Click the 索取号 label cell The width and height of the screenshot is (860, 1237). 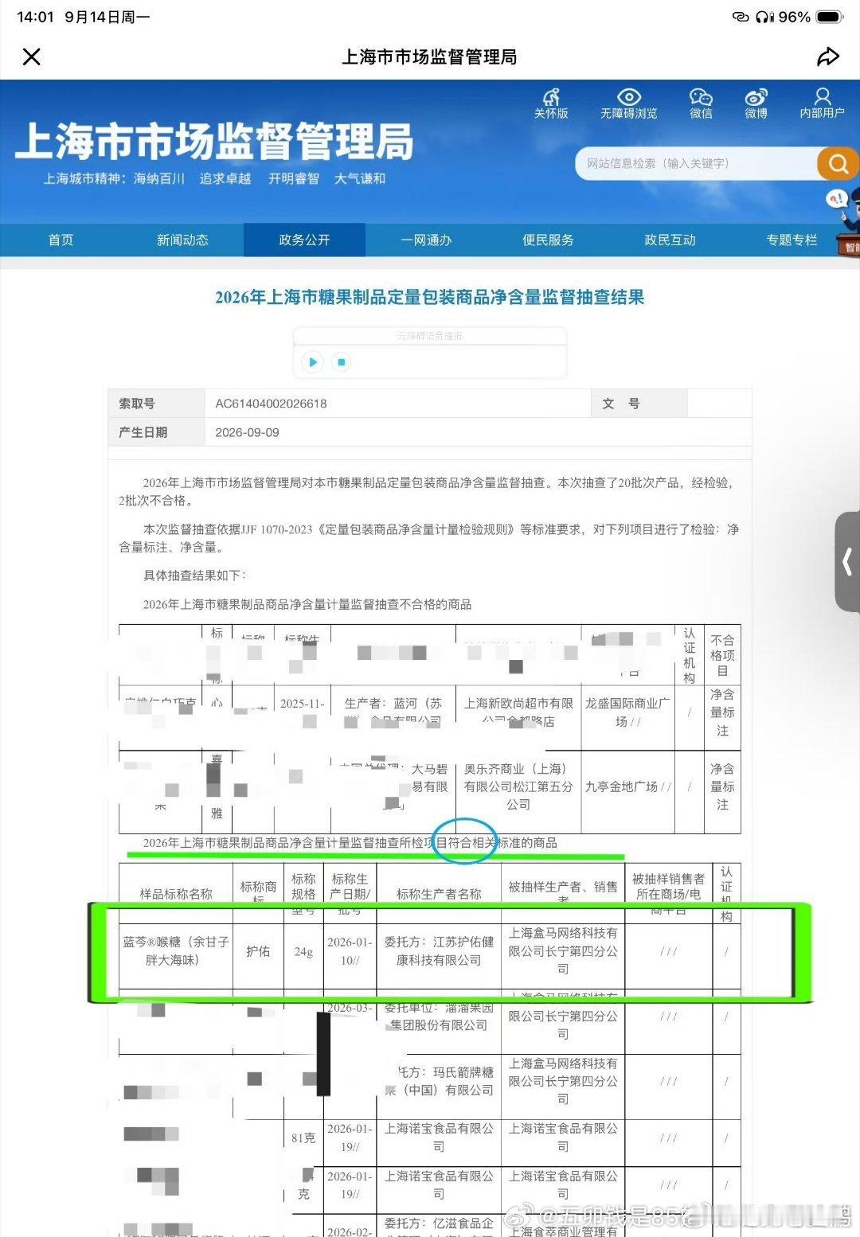156,404
